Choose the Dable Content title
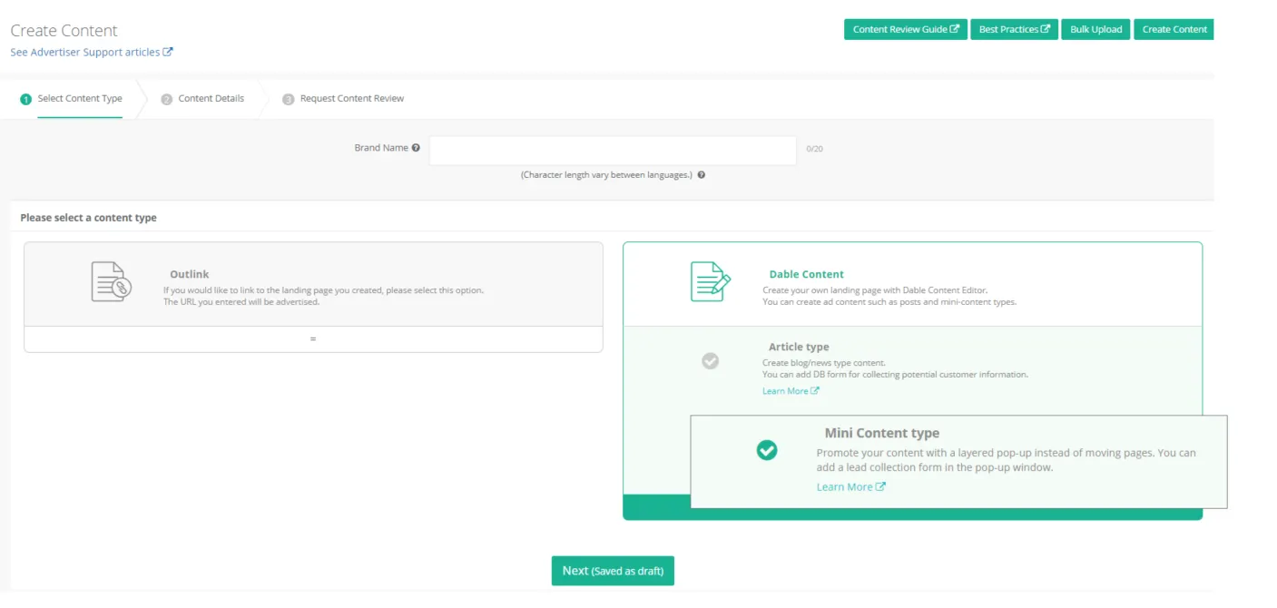Viewport: 1277px width, 608px height. coord(806,274)
